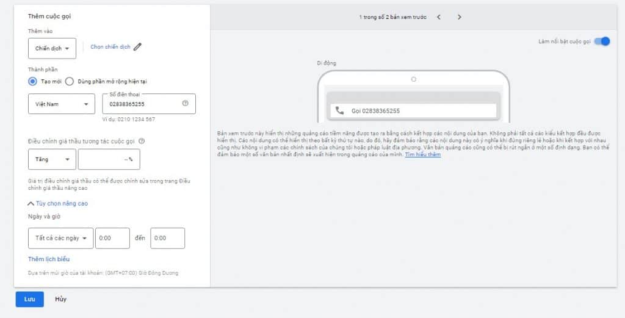Click the help icon in the phone number field
Screen dimensions: 625x318
click(x=185, y=103)
